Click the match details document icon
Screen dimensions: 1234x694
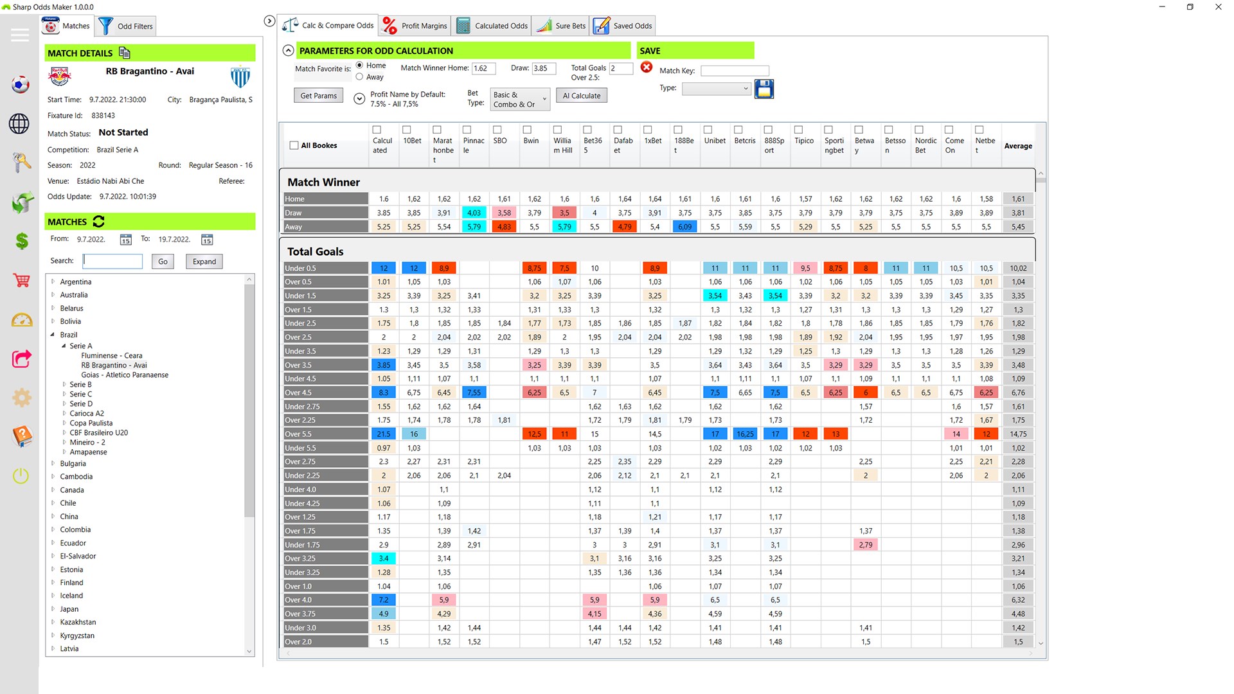tap(125, 53)
